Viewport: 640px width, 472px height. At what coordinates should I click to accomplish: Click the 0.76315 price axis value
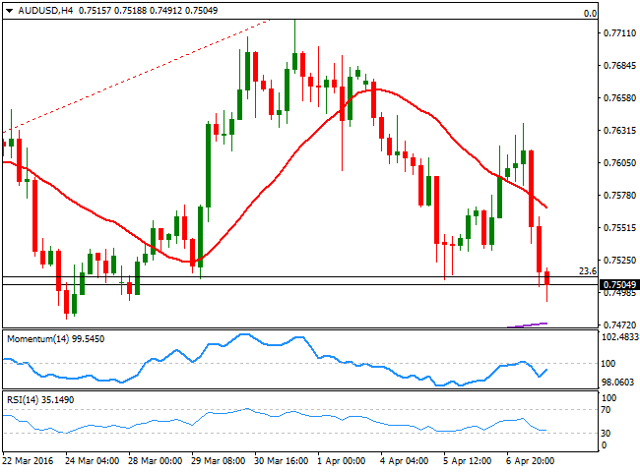(x=619, y=131)
